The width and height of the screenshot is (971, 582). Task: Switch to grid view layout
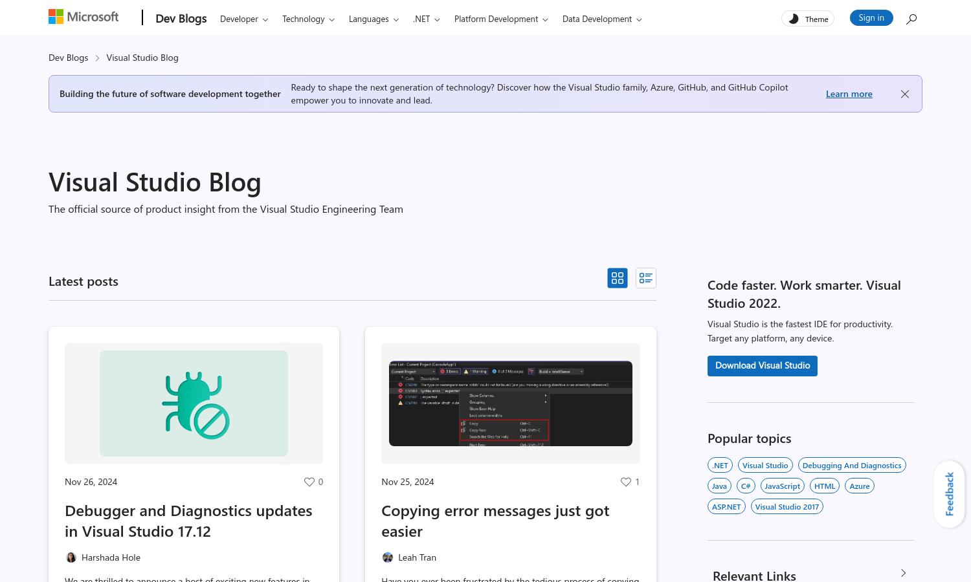point(618,278)
